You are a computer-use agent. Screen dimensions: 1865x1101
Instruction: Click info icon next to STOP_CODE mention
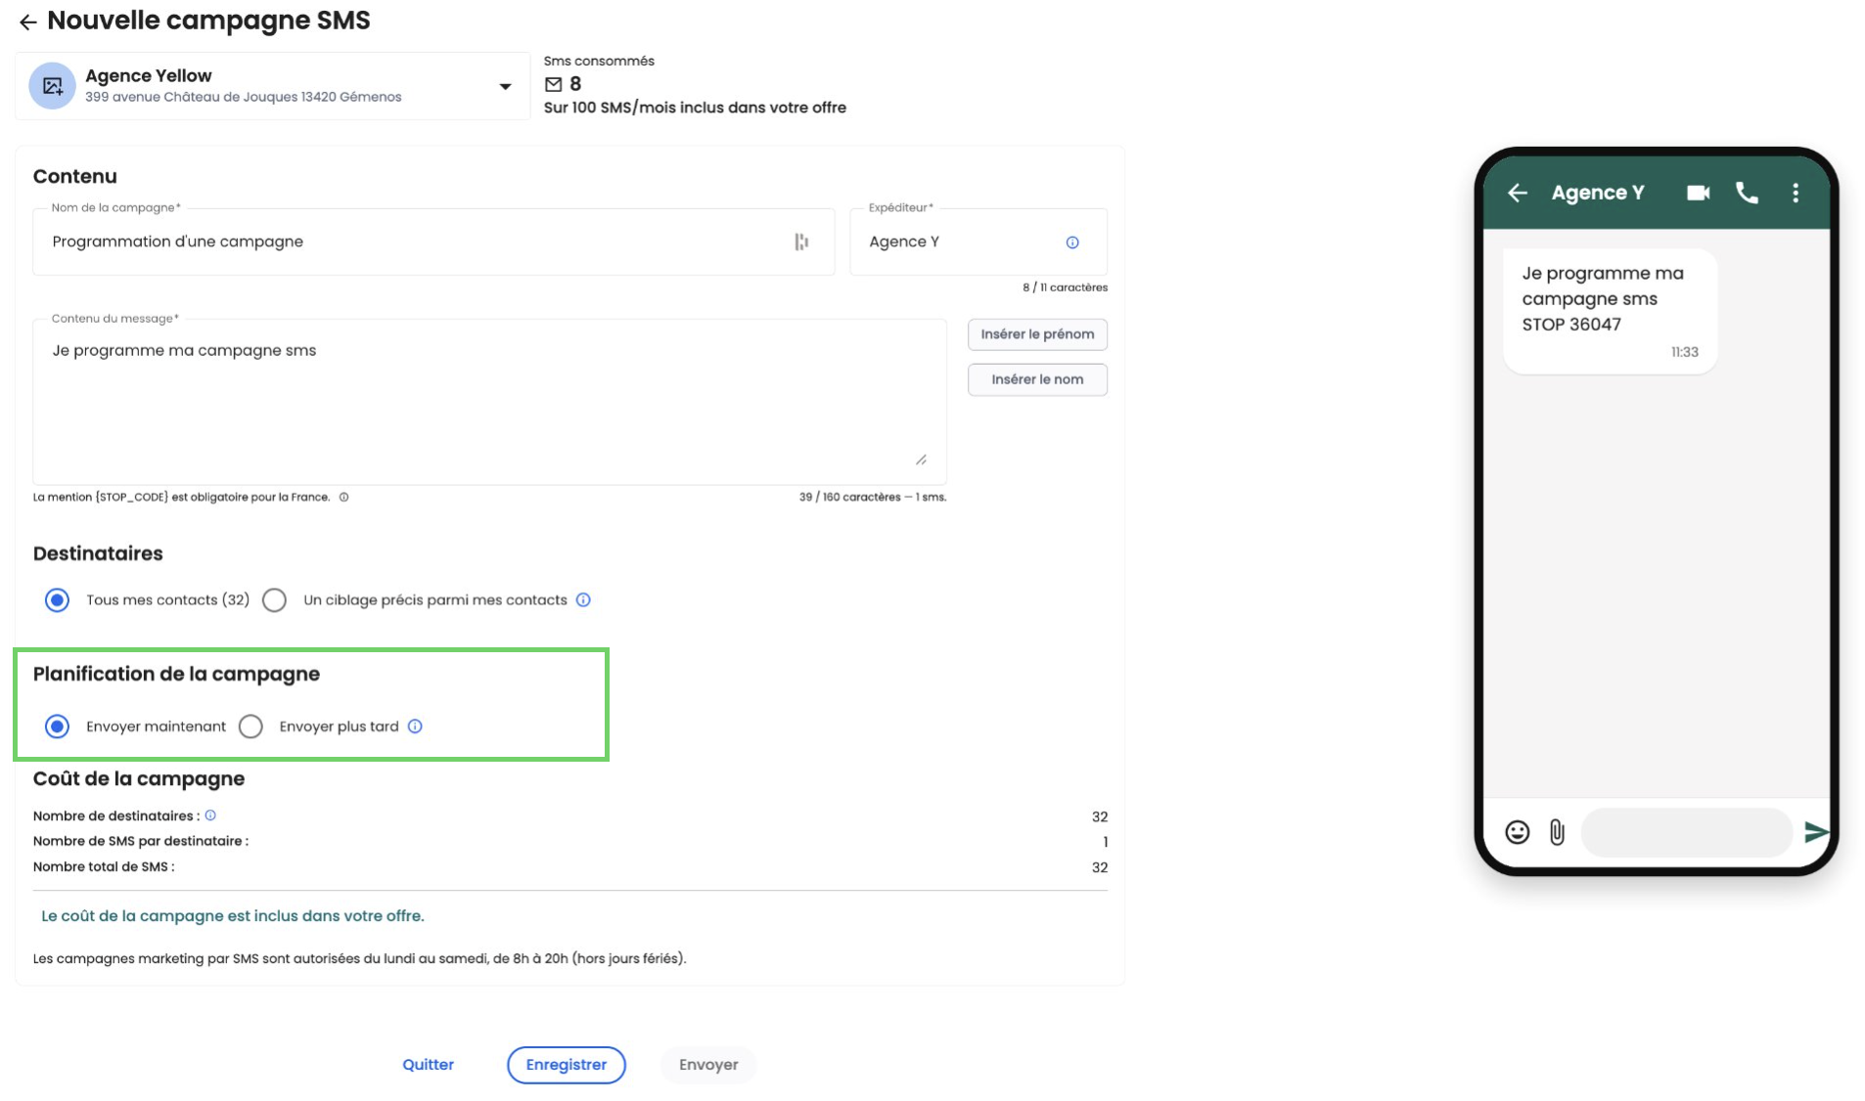(x=343, y=498)
